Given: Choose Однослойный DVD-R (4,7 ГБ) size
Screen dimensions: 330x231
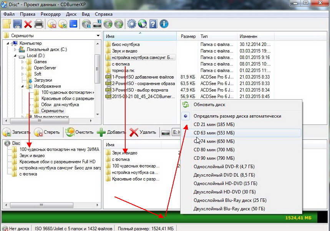Looking at the screenshot, I should pyautogui.click(x=241, y=167).
